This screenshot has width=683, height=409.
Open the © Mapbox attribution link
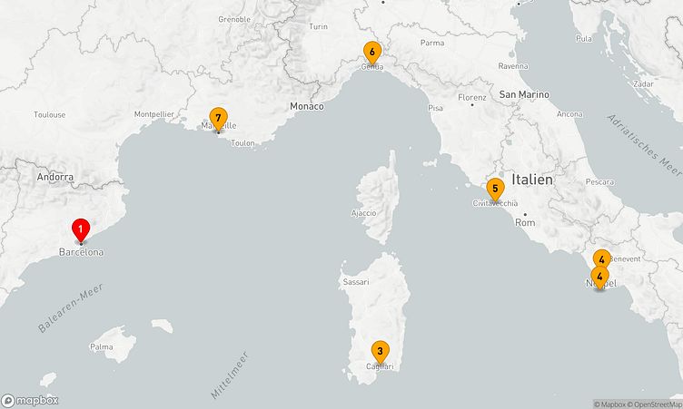[x=612, y=404]
